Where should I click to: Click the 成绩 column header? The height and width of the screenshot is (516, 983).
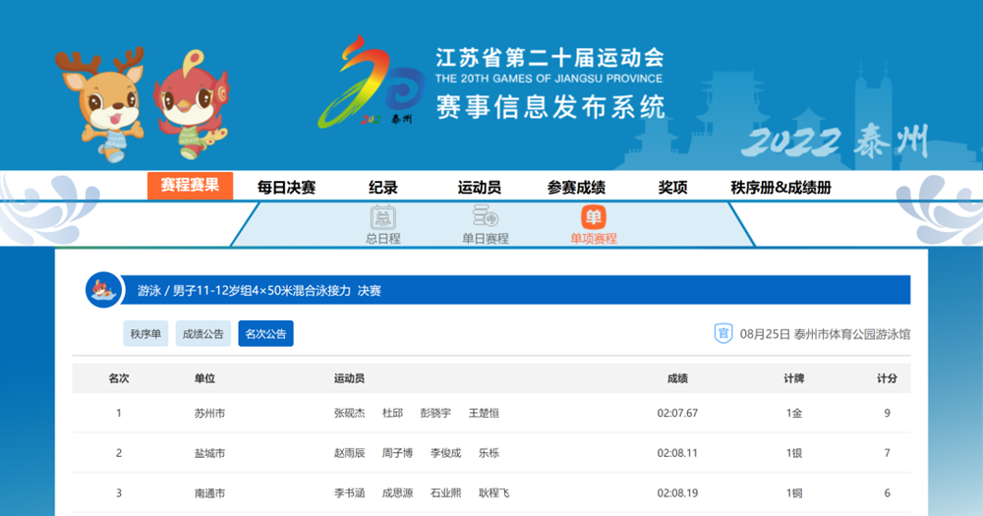(677, 378)
